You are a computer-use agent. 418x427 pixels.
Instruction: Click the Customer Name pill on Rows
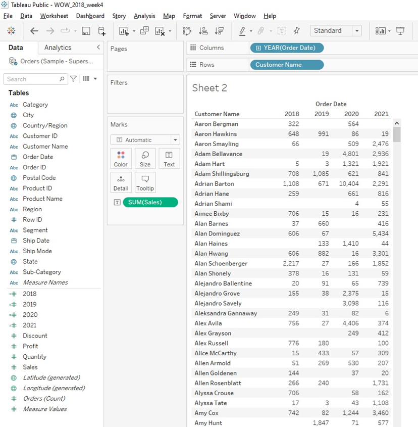pos(287,65)
